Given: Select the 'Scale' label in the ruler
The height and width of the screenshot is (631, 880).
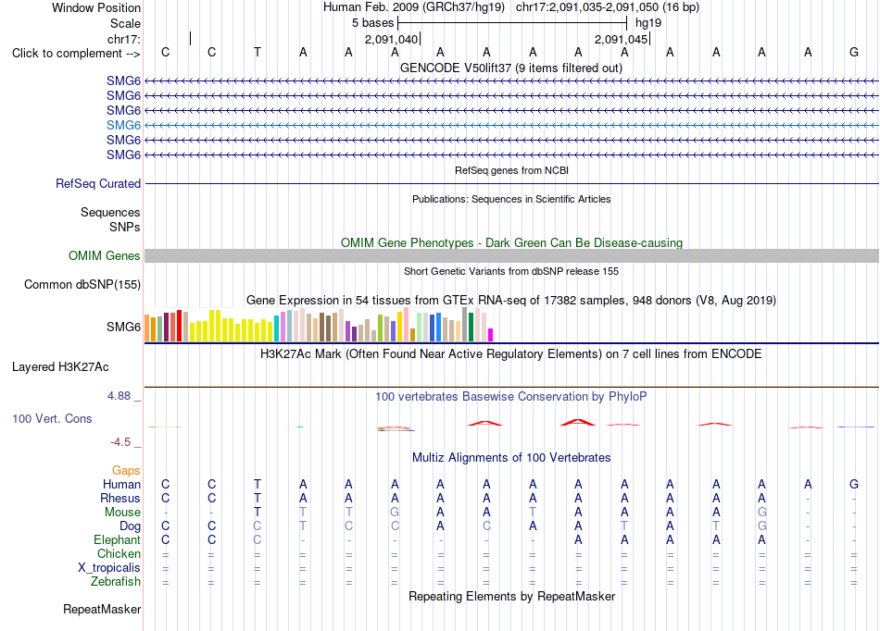Looking at the screenshot, I should pyautogui.click(x=125, y=23).
